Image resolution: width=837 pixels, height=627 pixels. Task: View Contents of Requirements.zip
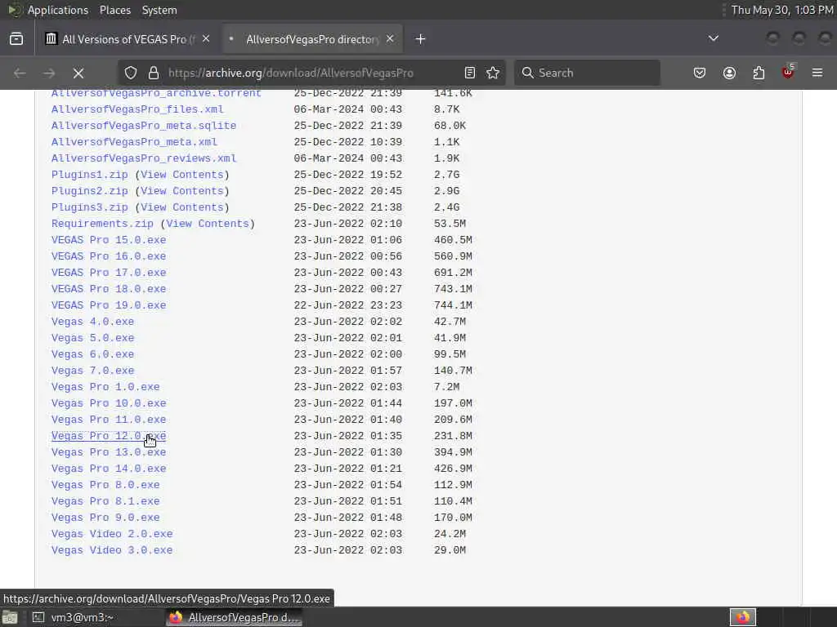pos(208,224)
